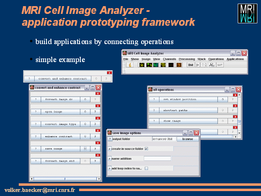Open the Show menu
Image resolution: width=261 pixels, height=196 pixels.
click(x=135, y=59)
